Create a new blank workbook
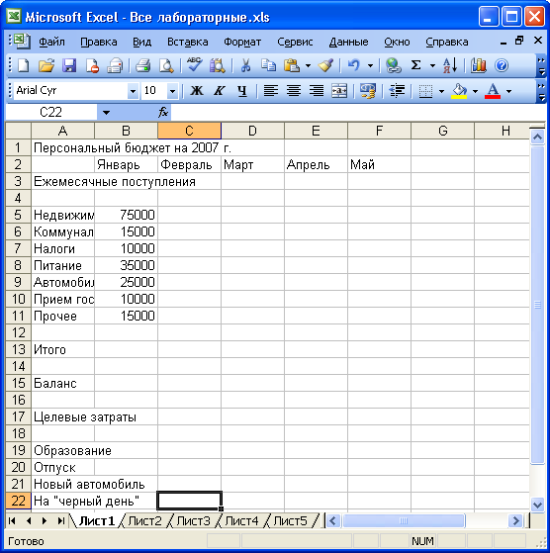This screenshot has width=550, height=553. click(x=24, y=65)
